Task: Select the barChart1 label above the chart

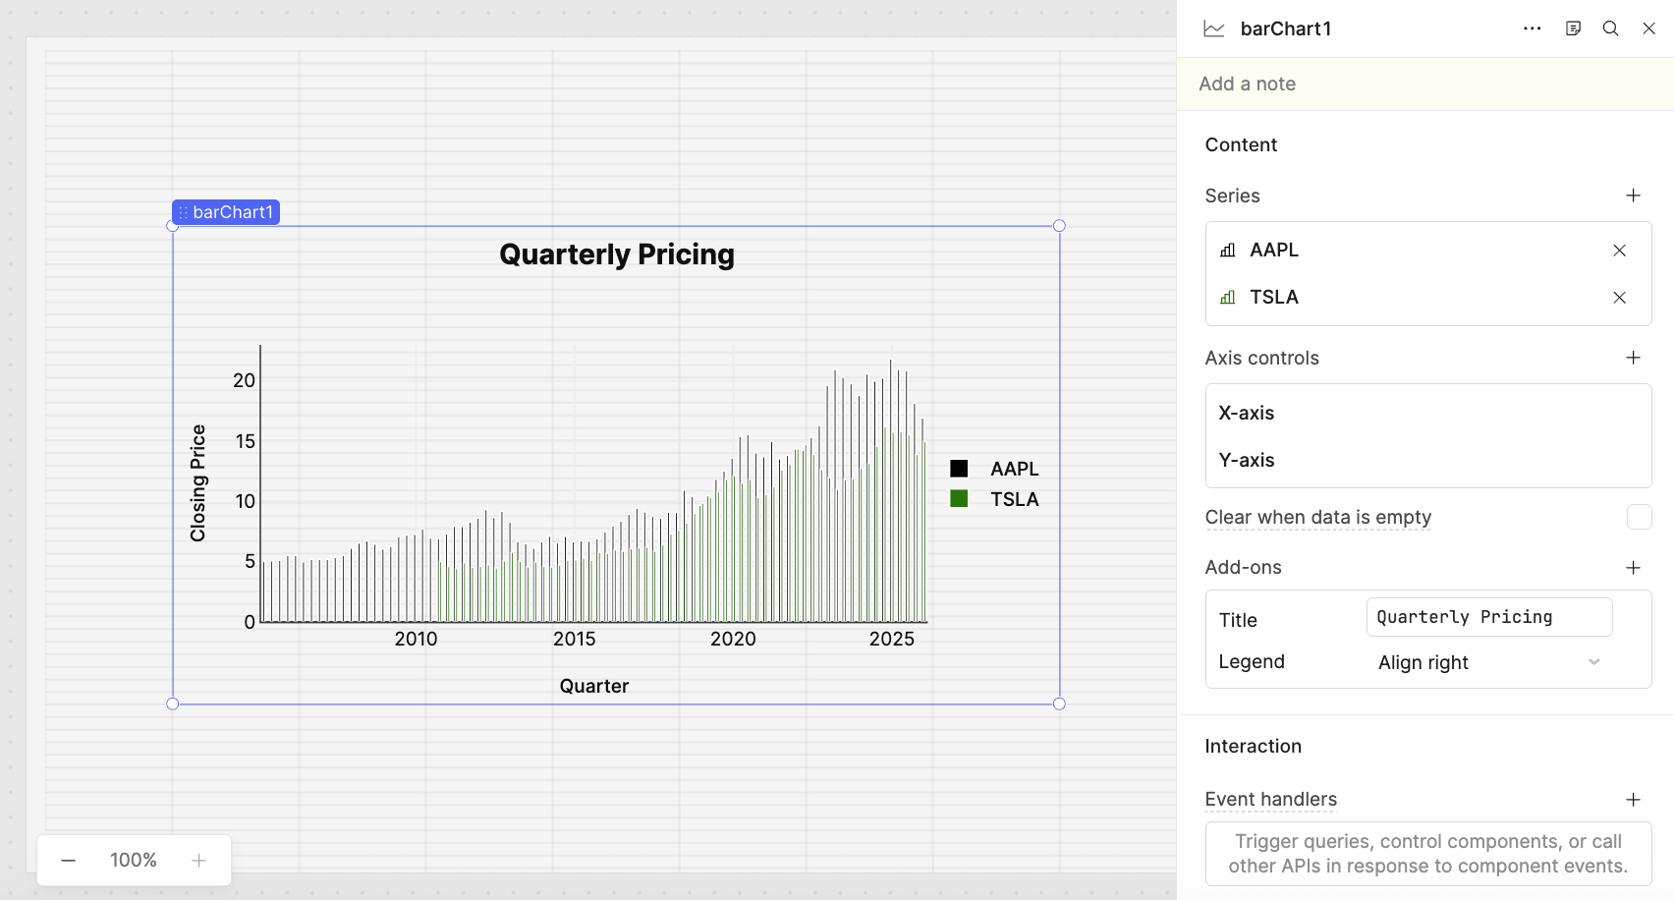Action: (x=225, y=211)
